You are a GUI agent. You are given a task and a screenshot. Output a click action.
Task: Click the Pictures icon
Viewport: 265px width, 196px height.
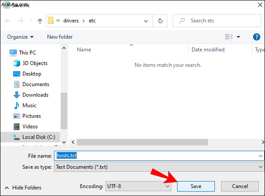tap(17, 116)
